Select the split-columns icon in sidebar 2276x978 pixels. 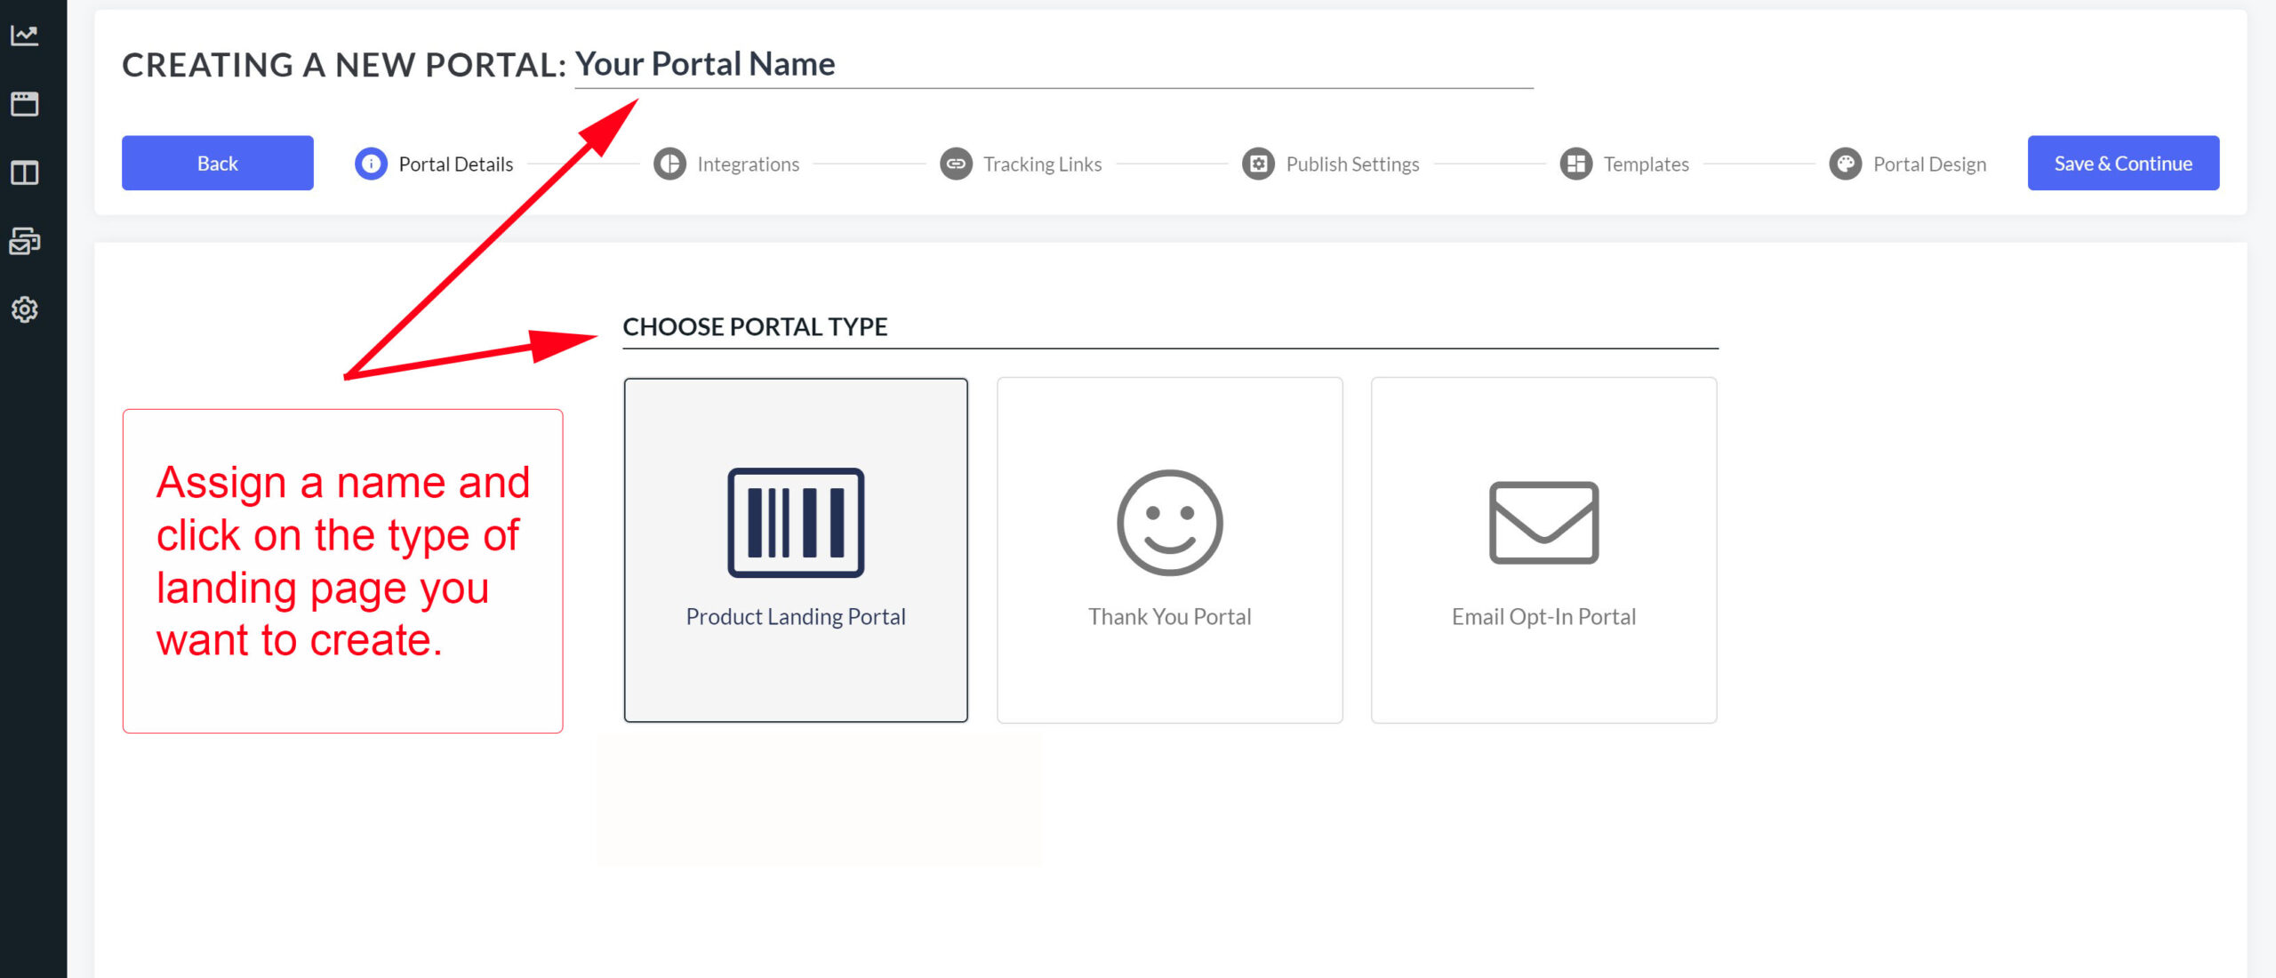[24, 173]
